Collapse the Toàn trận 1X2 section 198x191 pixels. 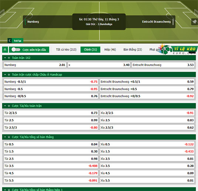(x=5, y=58)
